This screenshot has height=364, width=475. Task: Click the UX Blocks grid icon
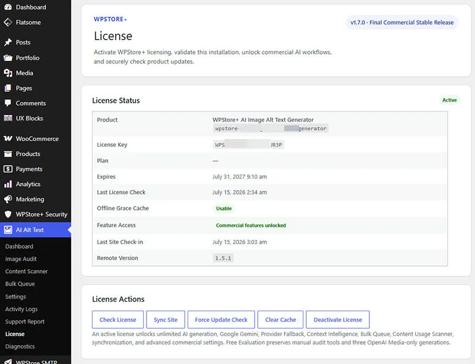8,119
